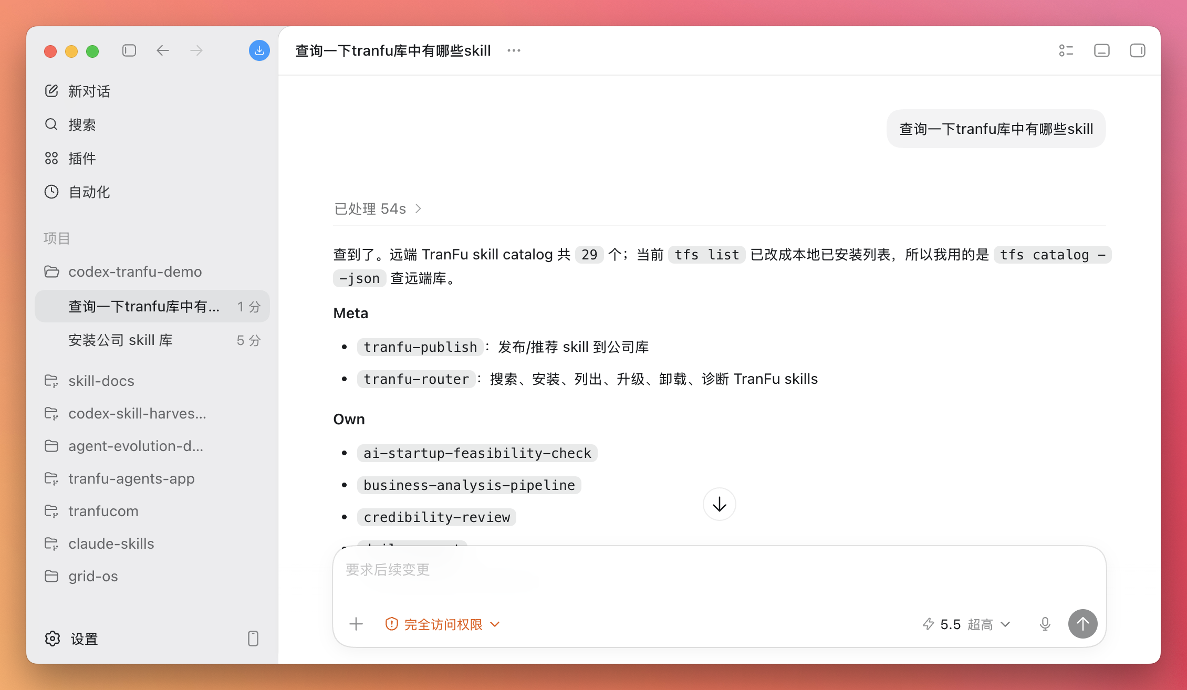Screen dimensions: 1187x690
Task: Click the send arrow button
Action: 1083,624
